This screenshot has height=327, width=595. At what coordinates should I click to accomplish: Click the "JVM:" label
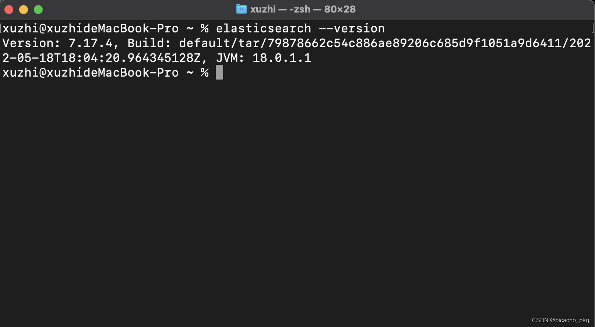pos(230,58)
